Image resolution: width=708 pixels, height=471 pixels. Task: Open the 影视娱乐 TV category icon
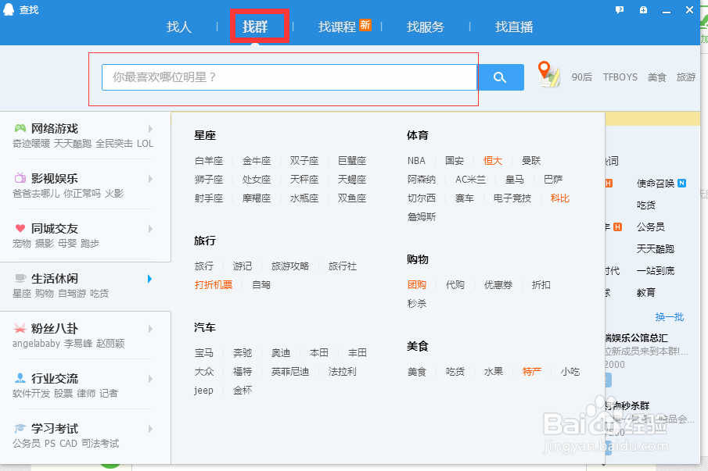[x=20, y=179]
